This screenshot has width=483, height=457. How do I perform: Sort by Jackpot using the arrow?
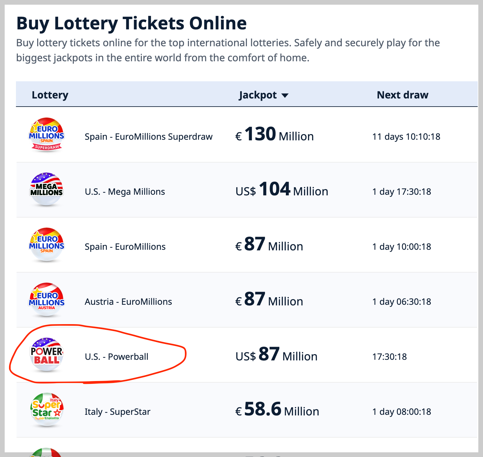coord(285,95)
